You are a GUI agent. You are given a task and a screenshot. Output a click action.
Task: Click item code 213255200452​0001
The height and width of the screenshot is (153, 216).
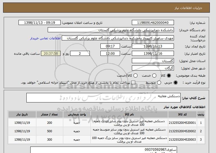[x=182, y=123]
